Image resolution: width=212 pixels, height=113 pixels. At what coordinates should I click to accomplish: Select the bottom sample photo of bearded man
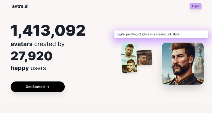point(130,66)
